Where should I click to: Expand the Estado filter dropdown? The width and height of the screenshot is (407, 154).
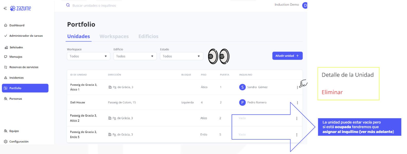point(181,56)
